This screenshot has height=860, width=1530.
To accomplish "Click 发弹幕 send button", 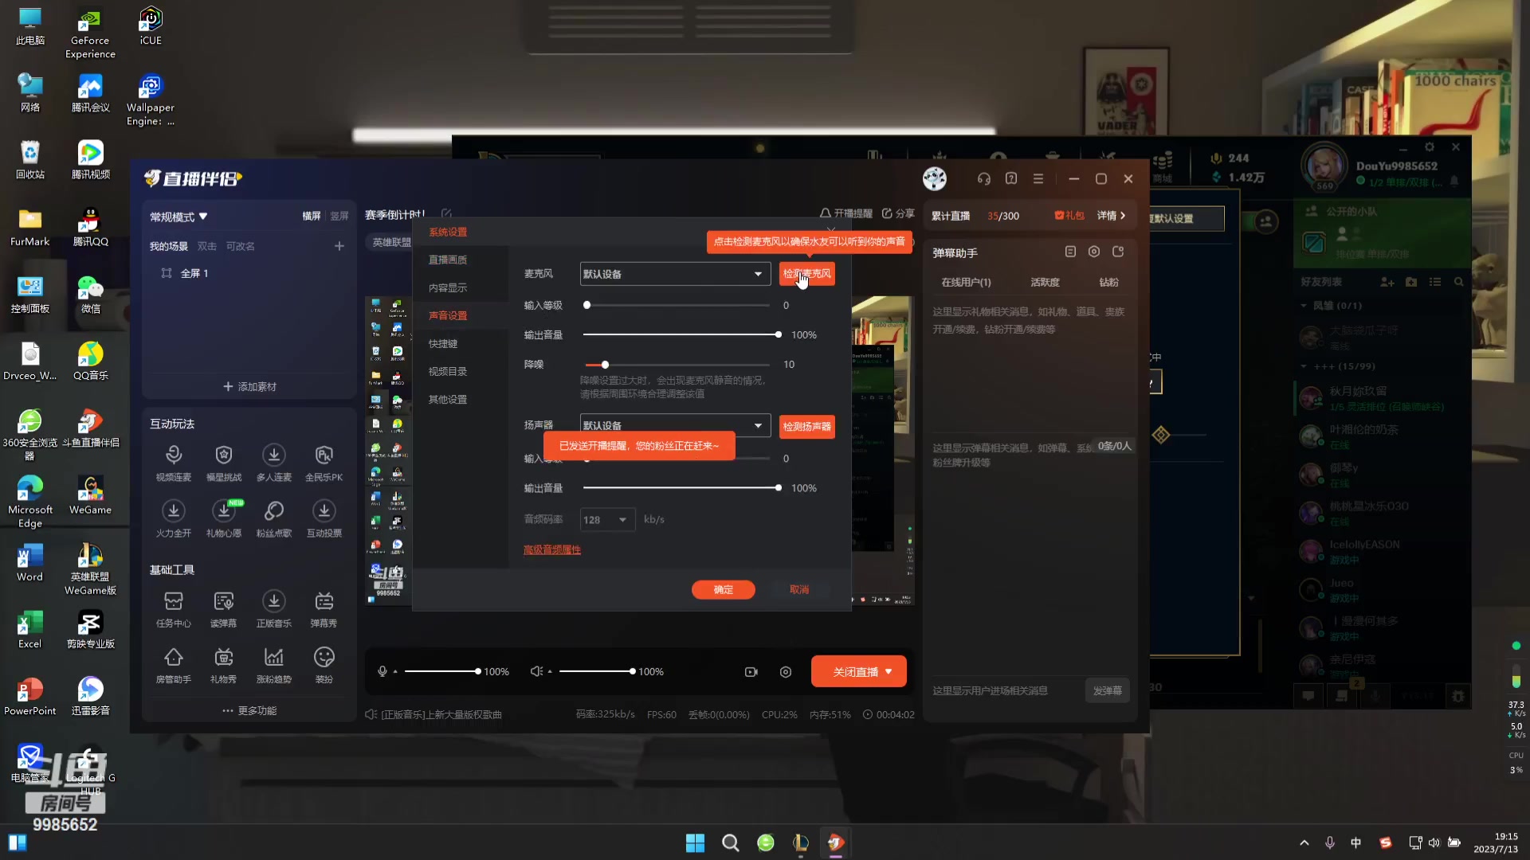I will [1107, 690].
